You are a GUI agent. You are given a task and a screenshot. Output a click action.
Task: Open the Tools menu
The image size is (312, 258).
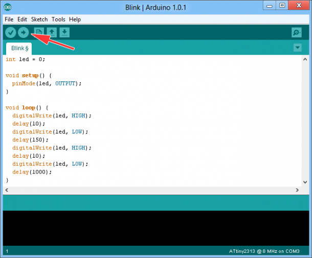tap(58, 19)
